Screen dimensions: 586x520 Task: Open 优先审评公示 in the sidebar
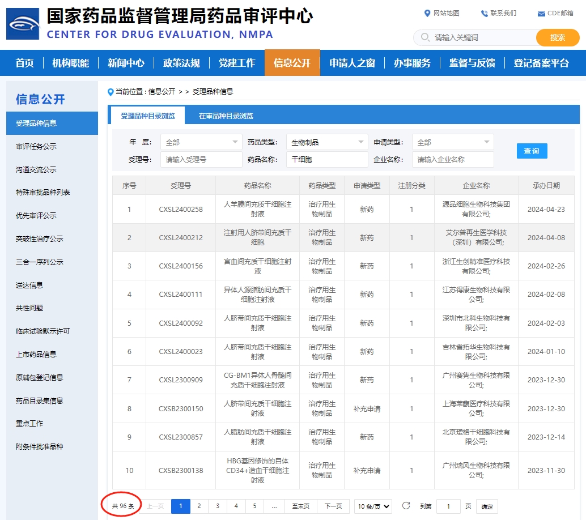(x=36, y=216)
